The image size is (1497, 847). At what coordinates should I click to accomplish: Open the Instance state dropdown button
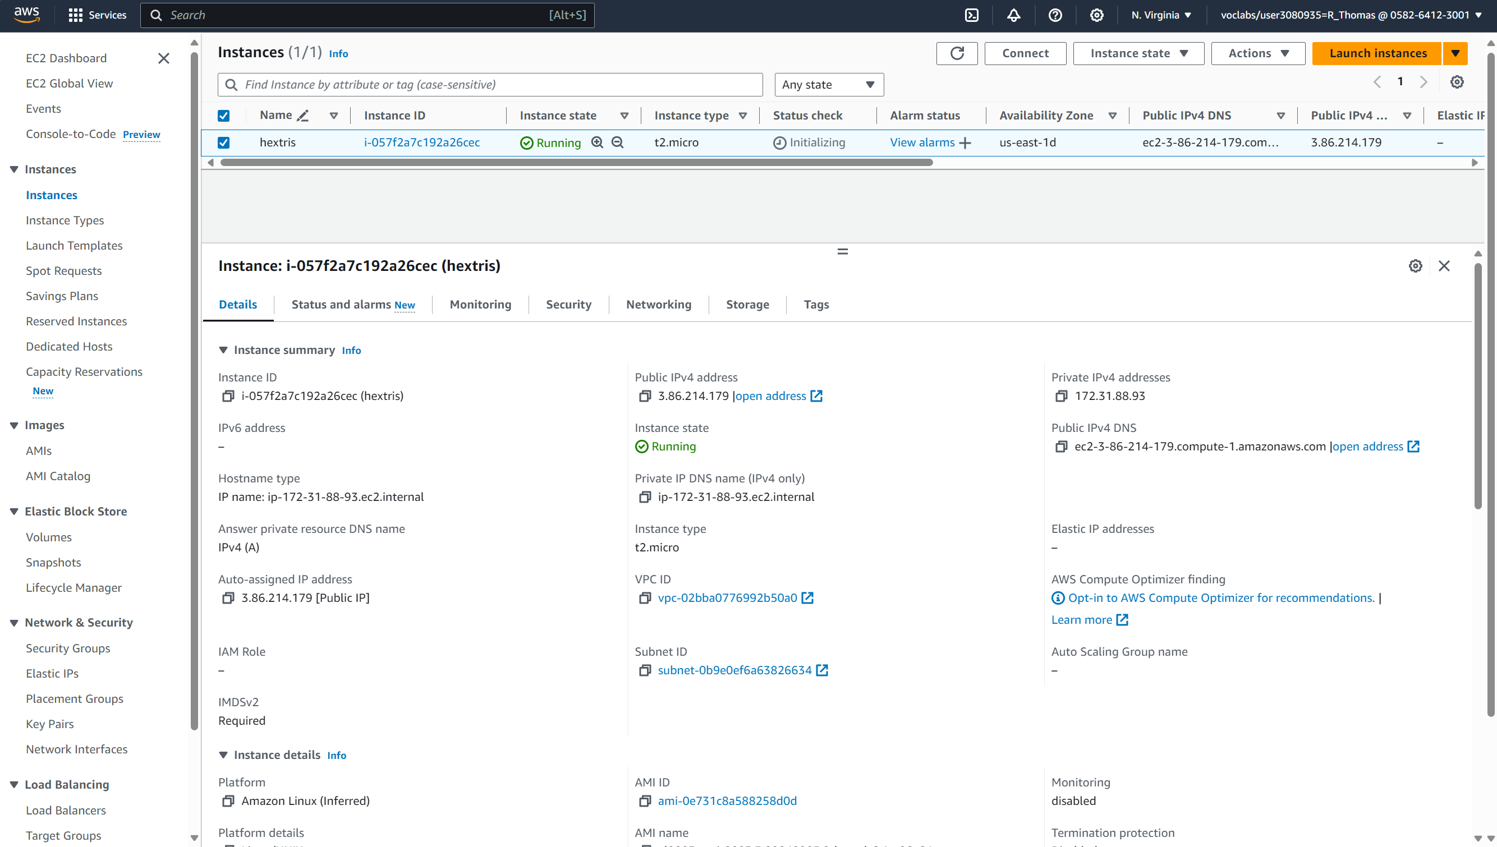tap(1138, 53)
